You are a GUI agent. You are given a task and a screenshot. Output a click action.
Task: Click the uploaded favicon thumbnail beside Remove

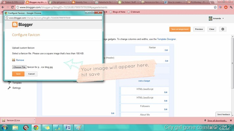pyautogui.click(x=13, y=60)
